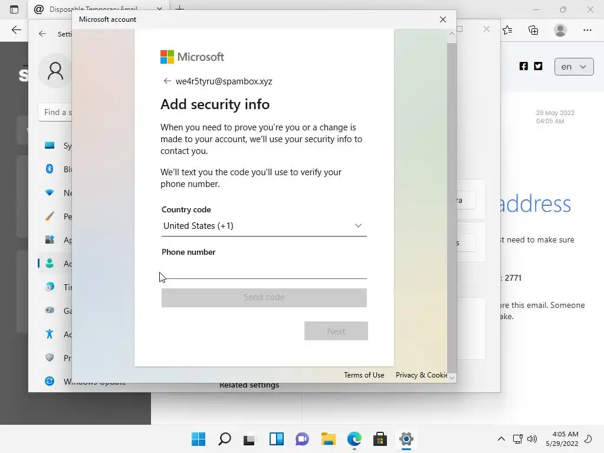Screen dimensions: 604x453
Task: Select the Personalization brush icon in Settings
Action: pos(50,216)
